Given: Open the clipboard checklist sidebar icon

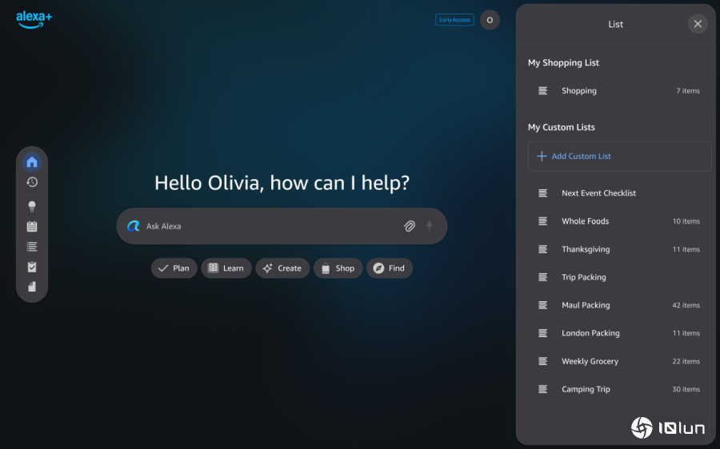Looking at the screenshot, I should click(32, 267).
